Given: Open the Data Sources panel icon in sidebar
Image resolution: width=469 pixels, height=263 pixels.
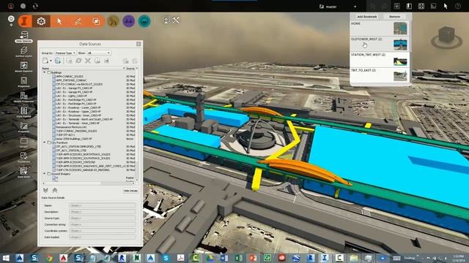Looking at the screenshot, I should point(24,37).
